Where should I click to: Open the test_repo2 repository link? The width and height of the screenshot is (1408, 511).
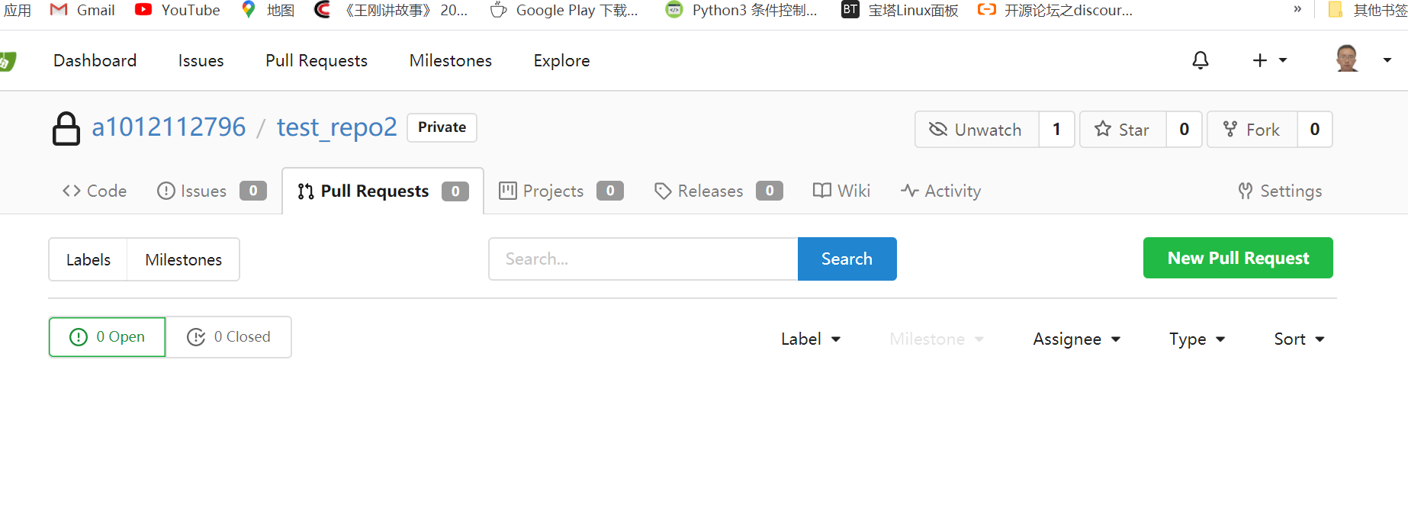(337, 127)
